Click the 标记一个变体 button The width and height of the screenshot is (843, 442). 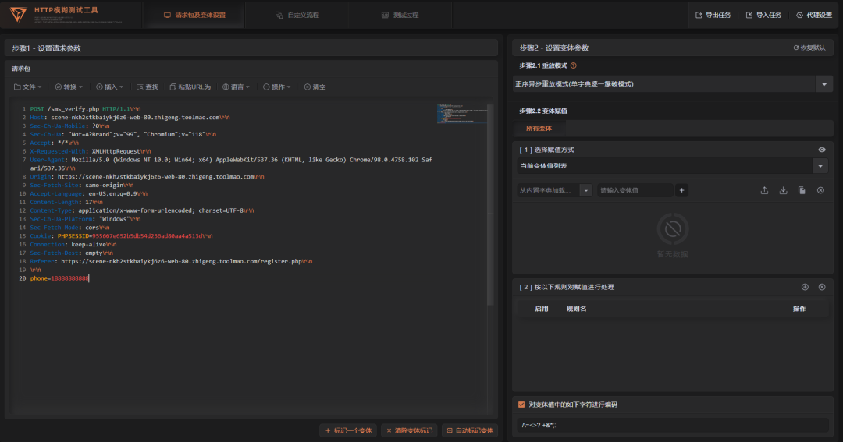348,430
